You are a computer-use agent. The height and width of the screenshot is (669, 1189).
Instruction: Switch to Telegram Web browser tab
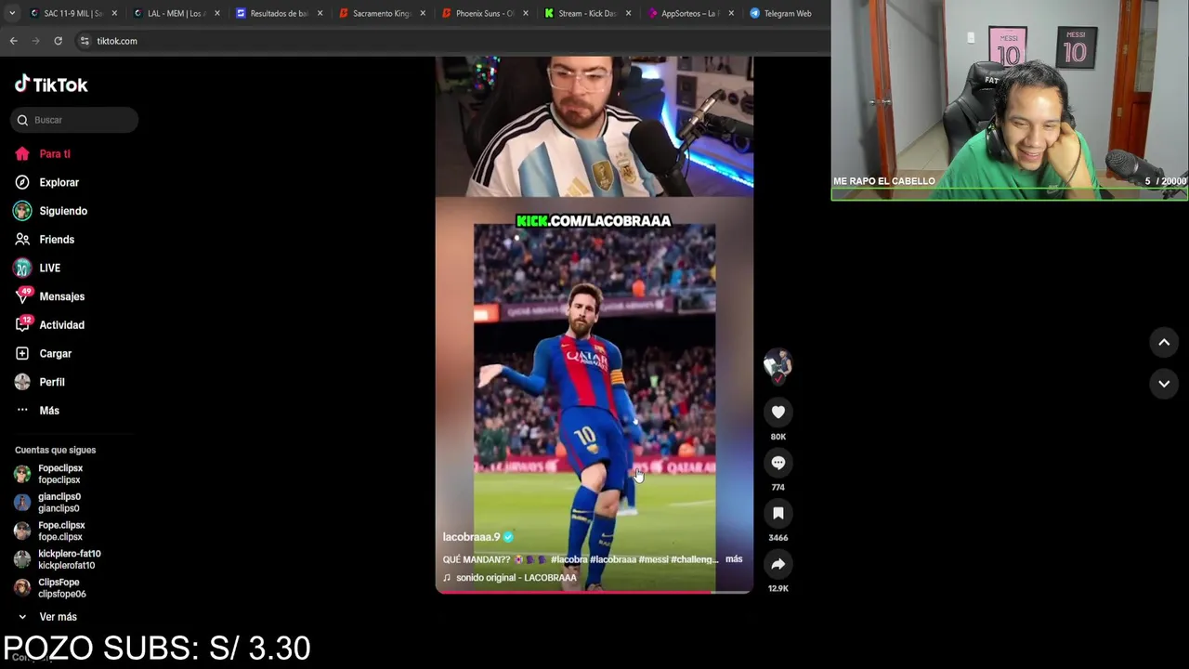coord(788,14)
